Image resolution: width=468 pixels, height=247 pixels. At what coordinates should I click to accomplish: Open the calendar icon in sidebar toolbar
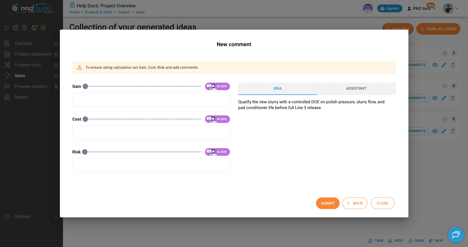[x=15, y=28]
